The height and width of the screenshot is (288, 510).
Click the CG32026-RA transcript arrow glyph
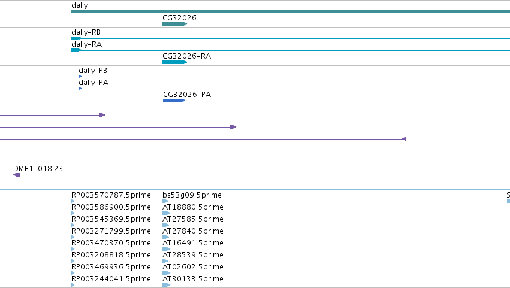click(x=174, y=62)
